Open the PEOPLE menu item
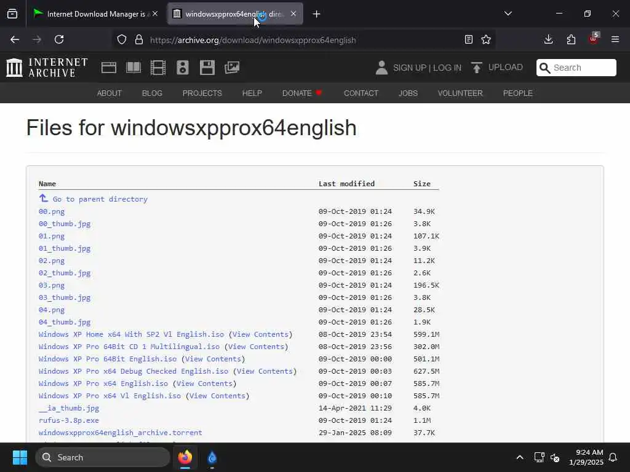 click(517, 93)
